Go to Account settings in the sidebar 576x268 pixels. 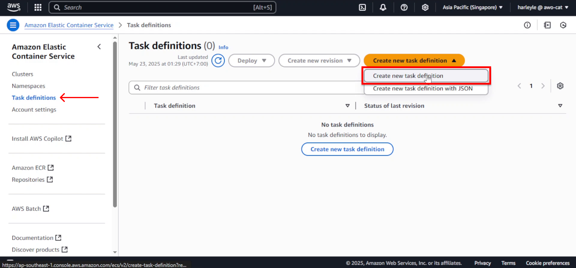tap(34, 110)
